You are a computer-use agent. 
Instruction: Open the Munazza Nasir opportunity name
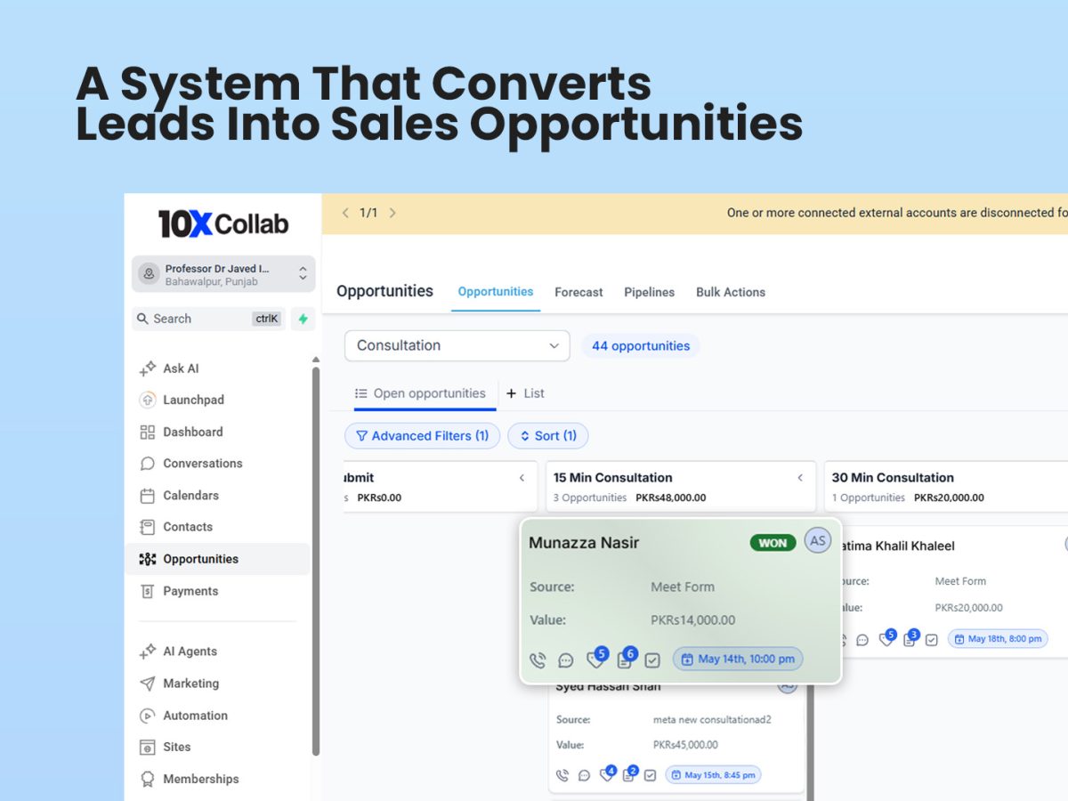(584, 543)
